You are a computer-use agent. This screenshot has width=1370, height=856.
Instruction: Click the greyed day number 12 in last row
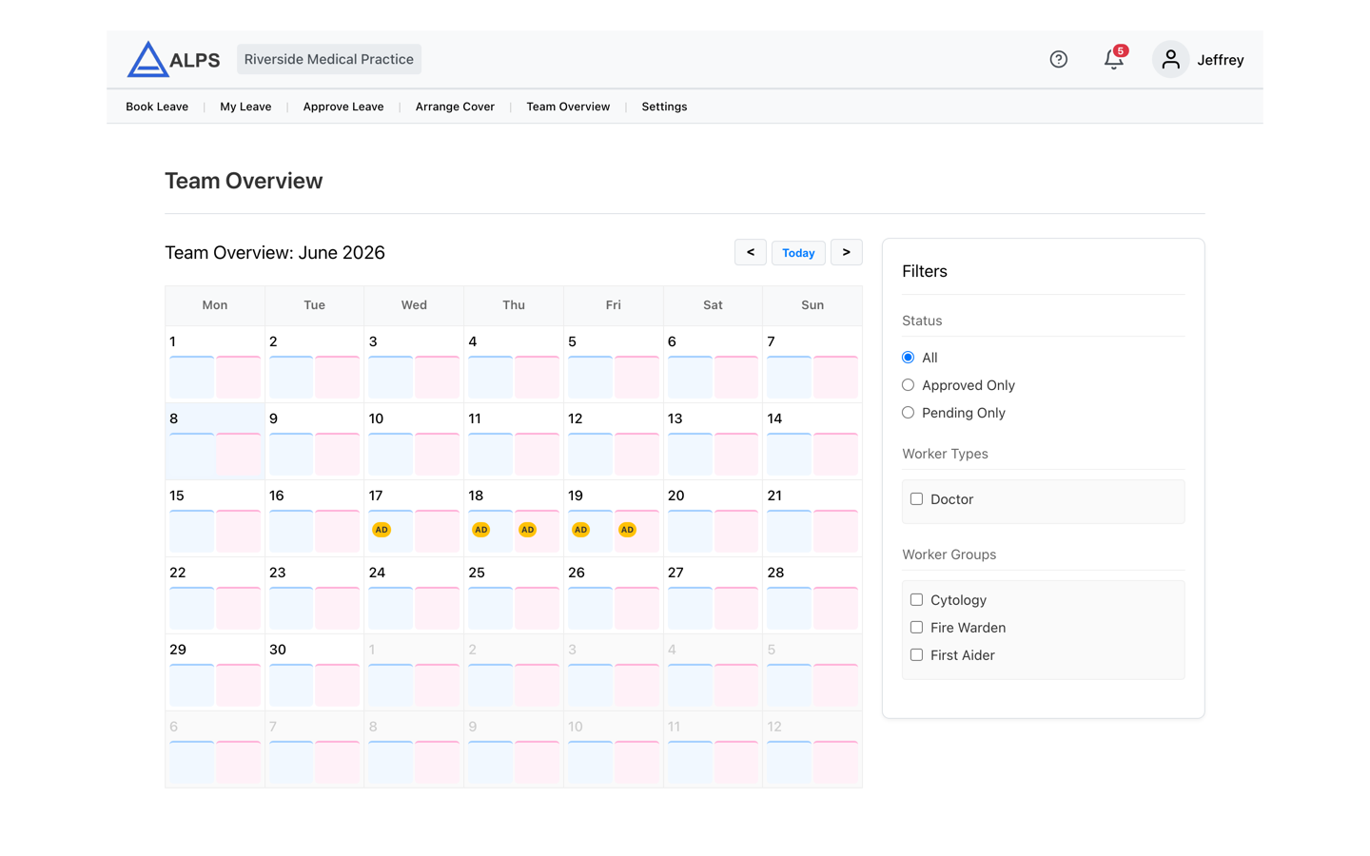(x=774, y=727)
